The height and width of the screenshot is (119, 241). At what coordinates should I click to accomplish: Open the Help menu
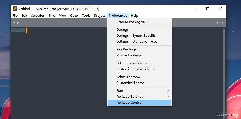click(134, 16)
